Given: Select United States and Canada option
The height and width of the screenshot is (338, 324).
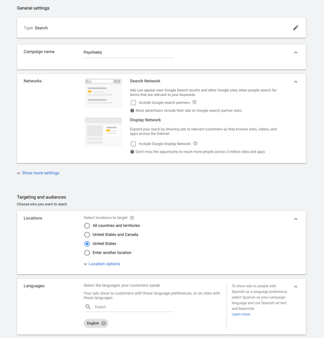Looking at the screenshot, I should tap(87, 235).
